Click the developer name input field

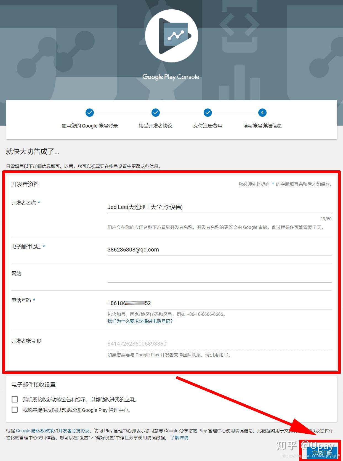tap(219, 207)
